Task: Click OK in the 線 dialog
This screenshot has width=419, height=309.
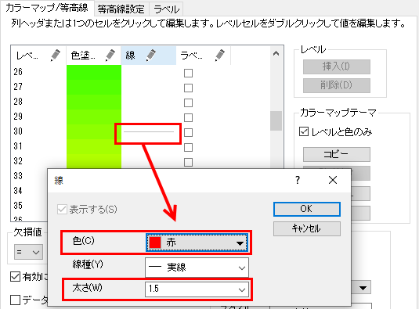Action: (x=307, y=209)
